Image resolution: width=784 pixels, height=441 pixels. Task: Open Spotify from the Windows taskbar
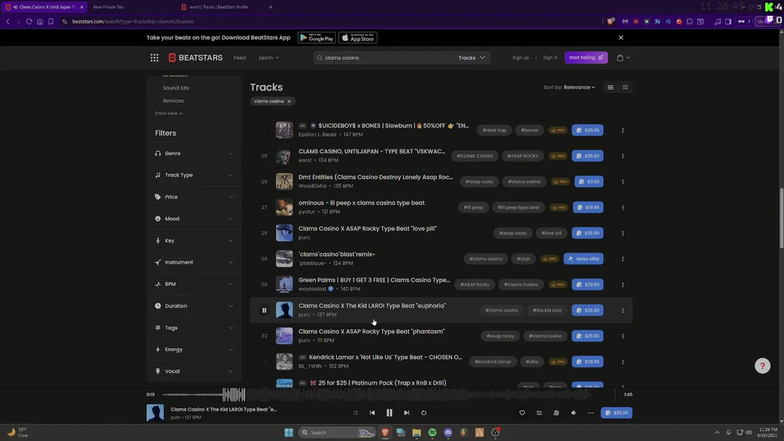click(x=432, y=432)
